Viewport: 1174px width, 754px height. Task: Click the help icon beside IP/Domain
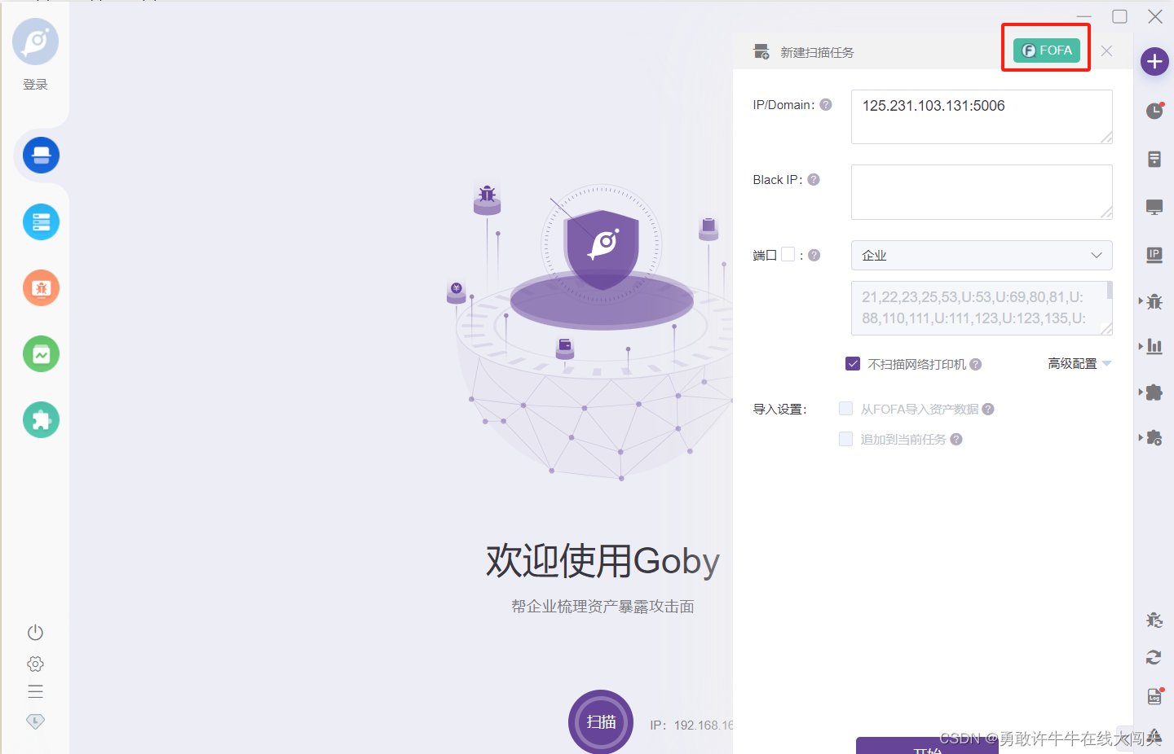(826, 105)
